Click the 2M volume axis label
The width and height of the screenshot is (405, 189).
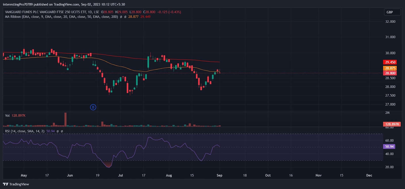click(x=388, y=113)
